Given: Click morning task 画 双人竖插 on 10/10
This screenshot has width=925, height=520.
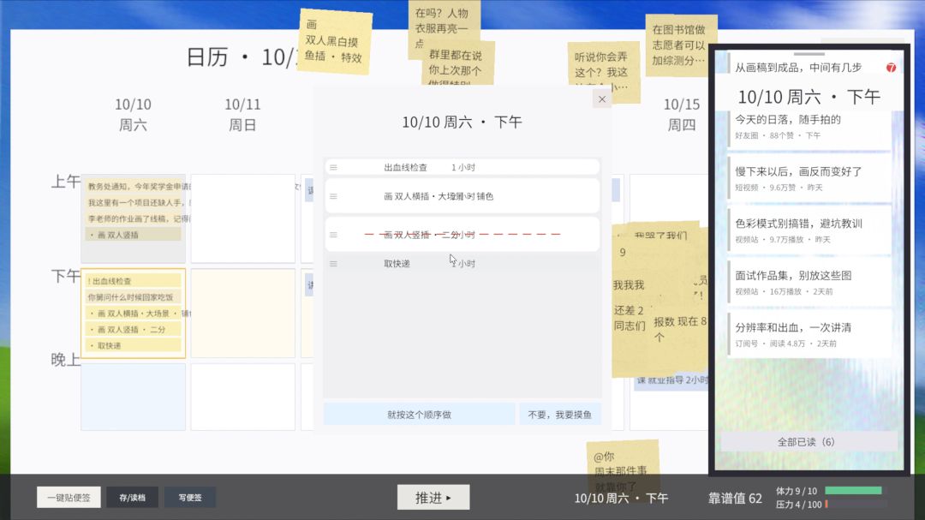Looking at the screenshot, I should pos(134,235).
